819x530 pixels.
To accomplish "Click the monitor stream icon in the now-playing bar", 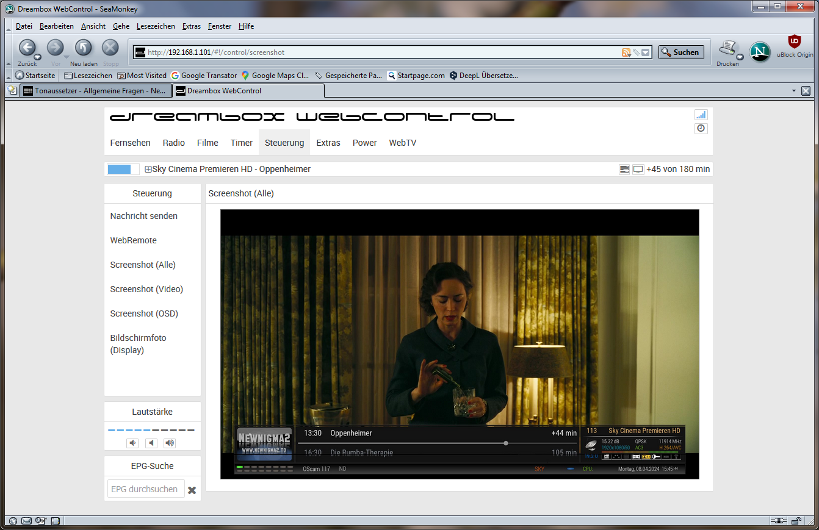I will pos(638,170).
